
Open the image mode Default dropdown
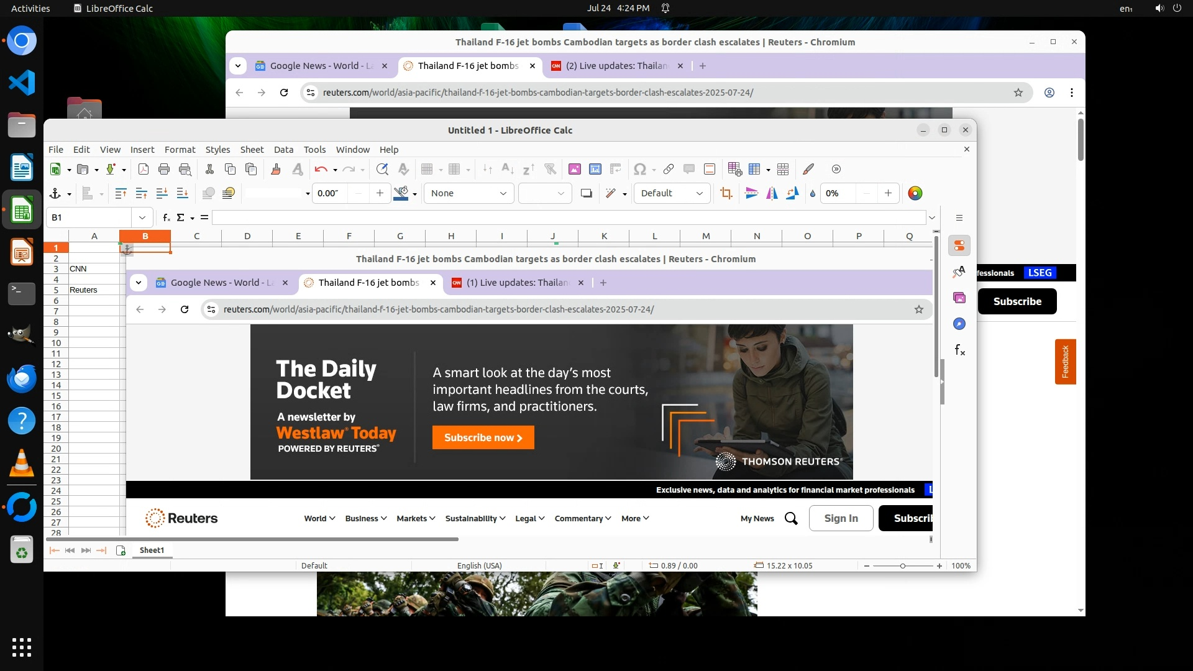click(671, 193)
